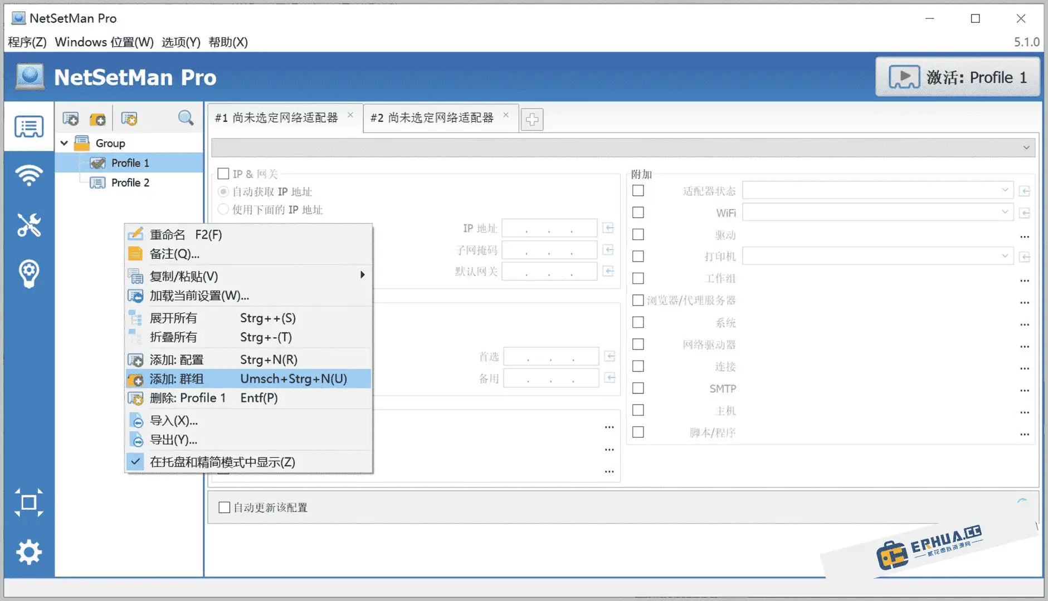Click add group toolbar icon

(98, 119)
